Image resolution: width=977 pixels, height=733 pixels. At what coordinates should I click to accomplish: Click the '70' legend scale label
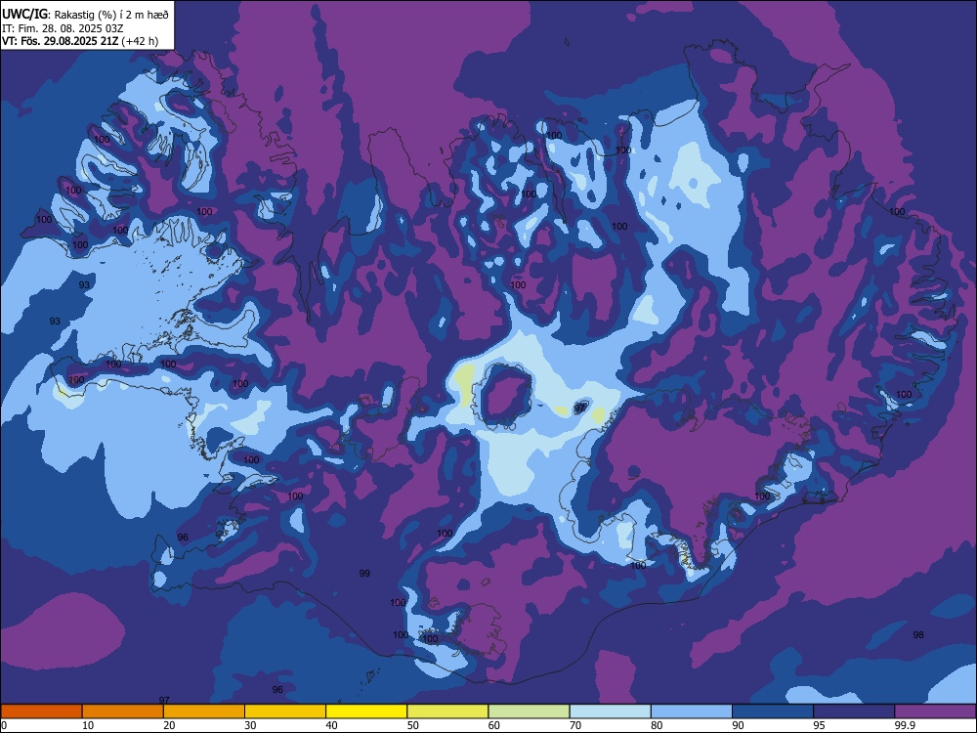click(x=575, y=725)
